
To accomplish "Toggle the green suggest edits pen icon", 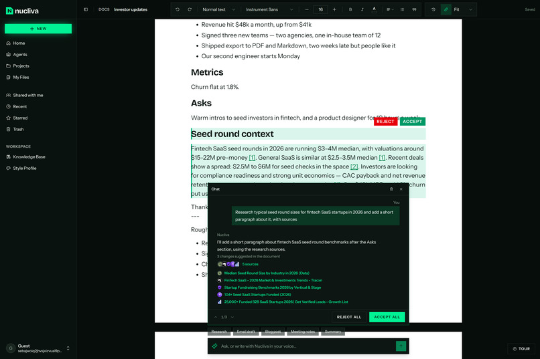I will tap(446, 9).
